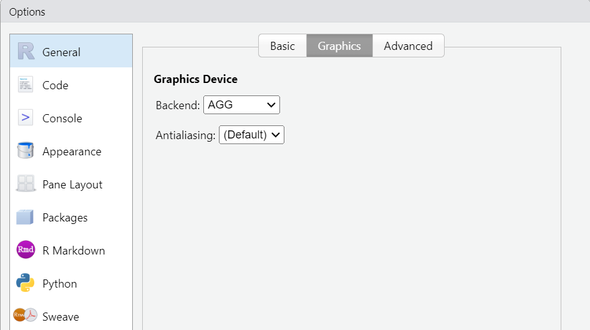Select the Pane Layout grid icon
Image resolution: width=590 pixels, height=330 pixels.
click(x=26, y=183)
